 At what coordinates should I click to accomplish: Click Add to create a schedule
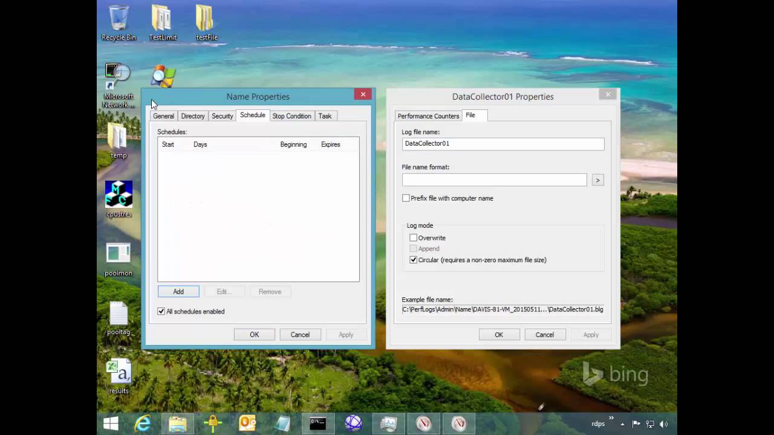click(x=178, y=291)
